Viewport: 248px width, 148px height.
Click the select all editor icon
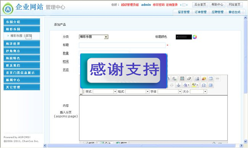(182, 79)
